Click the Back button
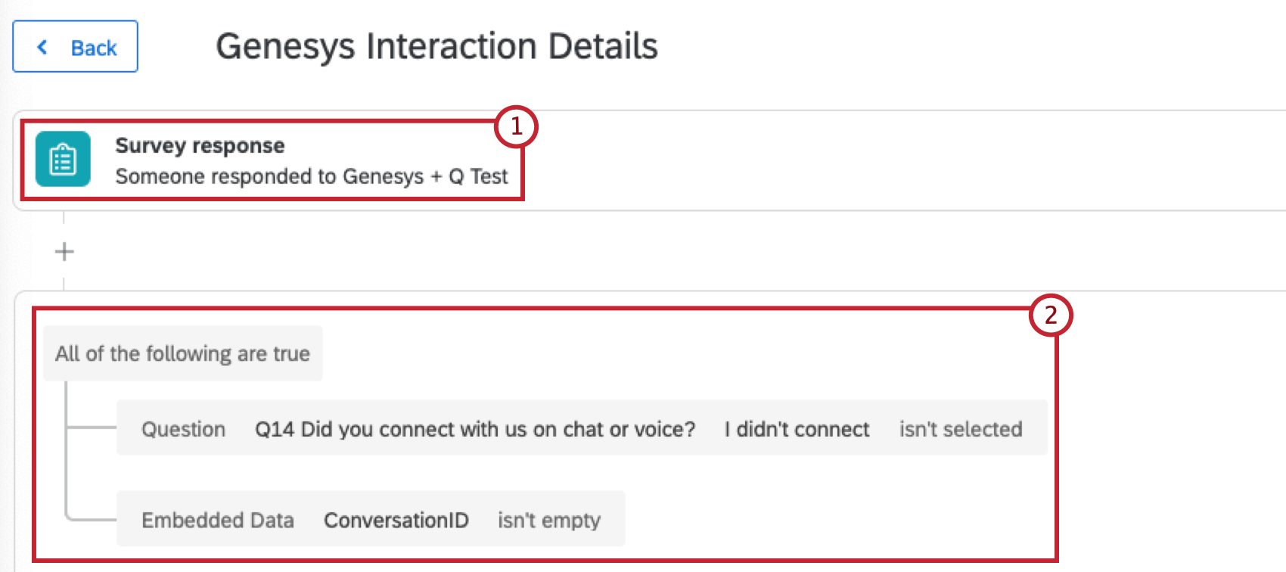This screenshot has height=572, width=1286. point(75,47)
